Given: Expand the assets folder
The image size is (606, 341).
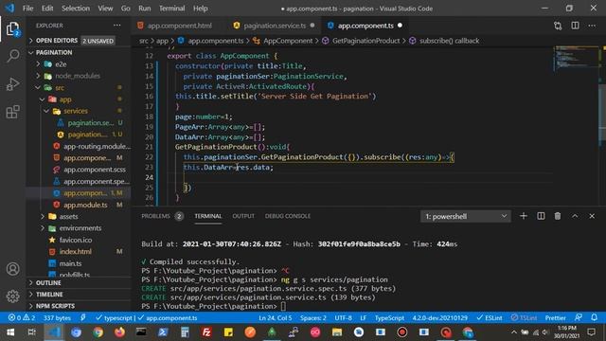Looking at the screenshot, I should click(x=79, y=217).
